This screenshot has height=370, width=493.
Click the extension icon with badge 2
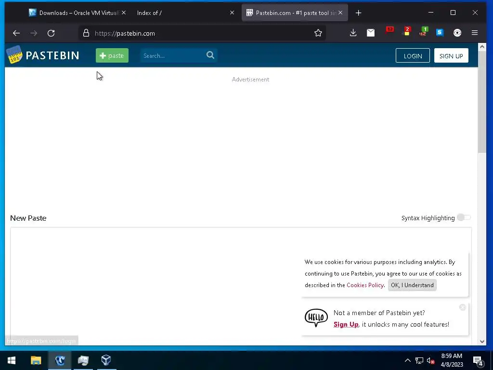coord(406,31)
